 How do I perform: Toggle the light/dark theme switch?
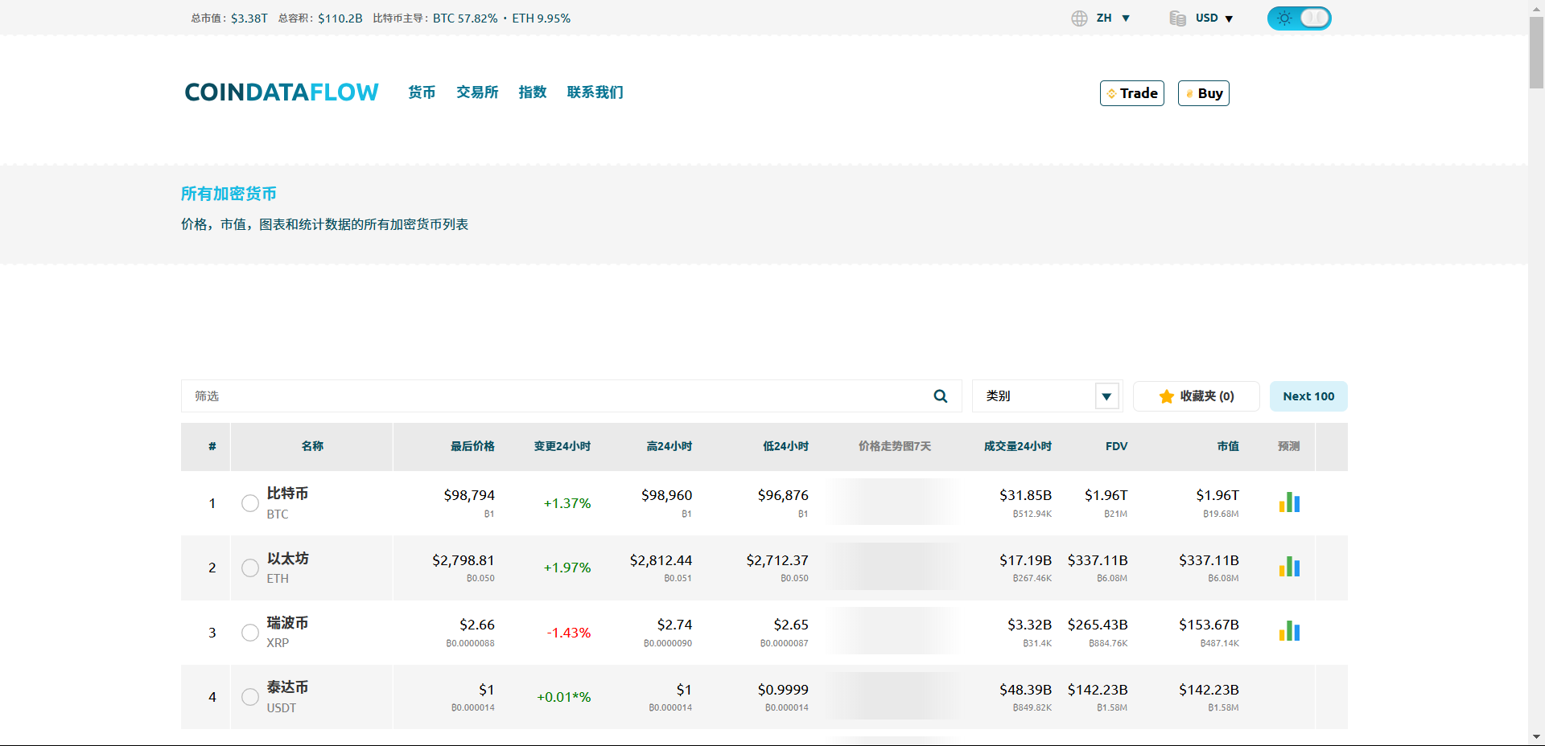pyautogui.click(x=1298, y=18)
